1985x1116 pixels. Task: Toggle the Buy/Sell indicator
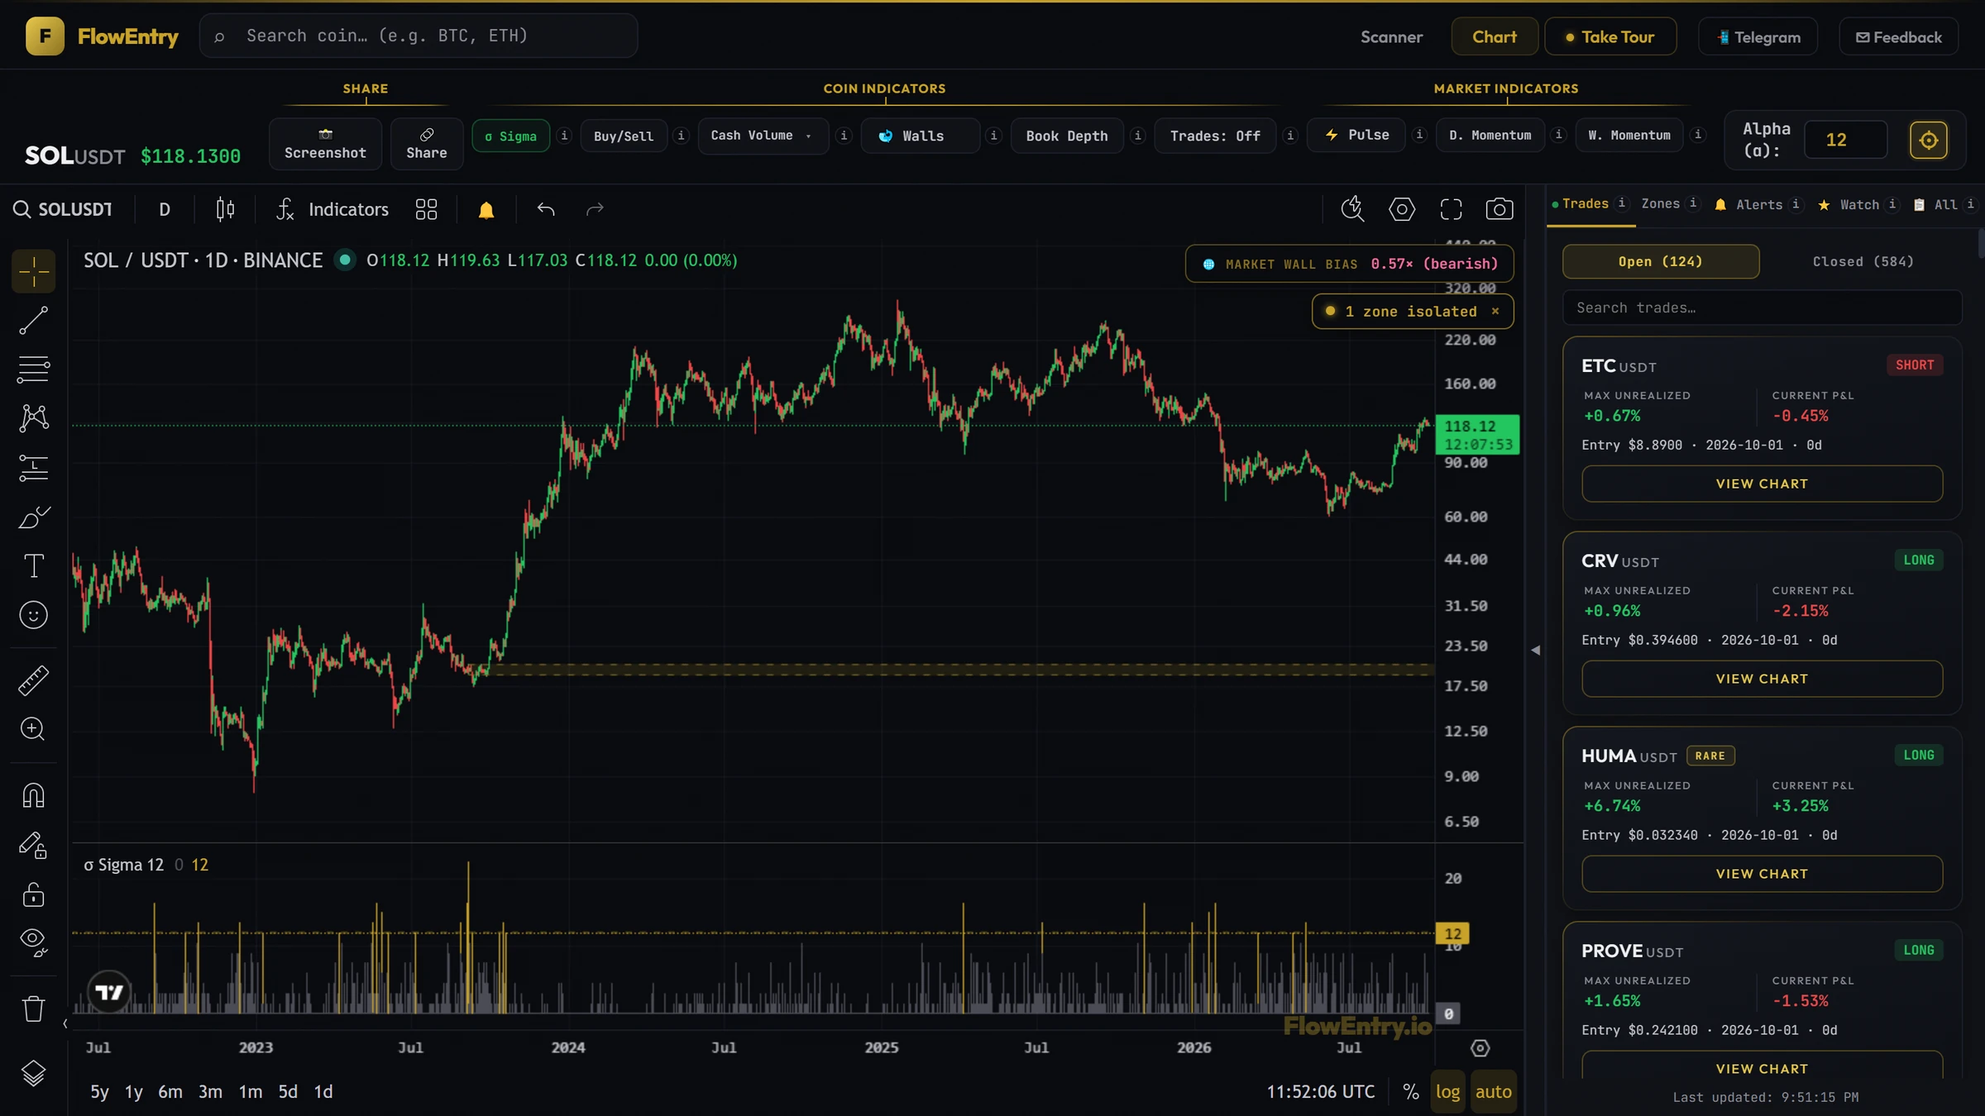[x=624, y=136]
